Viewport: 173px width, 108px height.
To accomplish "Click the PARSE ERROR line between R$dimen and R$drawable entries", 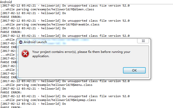I will [11, 17].
